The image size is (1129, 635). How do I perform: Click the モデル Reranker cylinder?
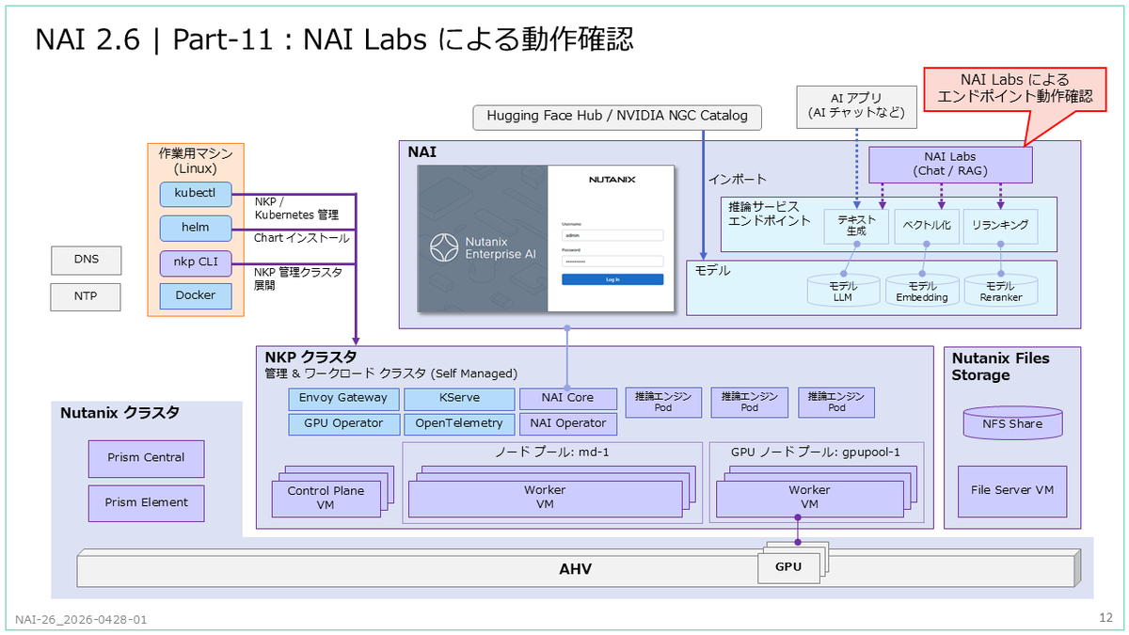click(1000, 291)
